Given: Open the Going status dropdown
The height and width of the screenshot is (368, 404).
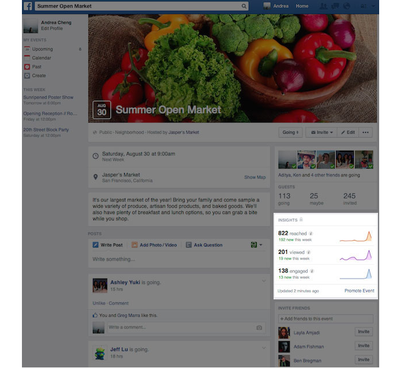Looking at the screenshot, I should pos(290,132).
